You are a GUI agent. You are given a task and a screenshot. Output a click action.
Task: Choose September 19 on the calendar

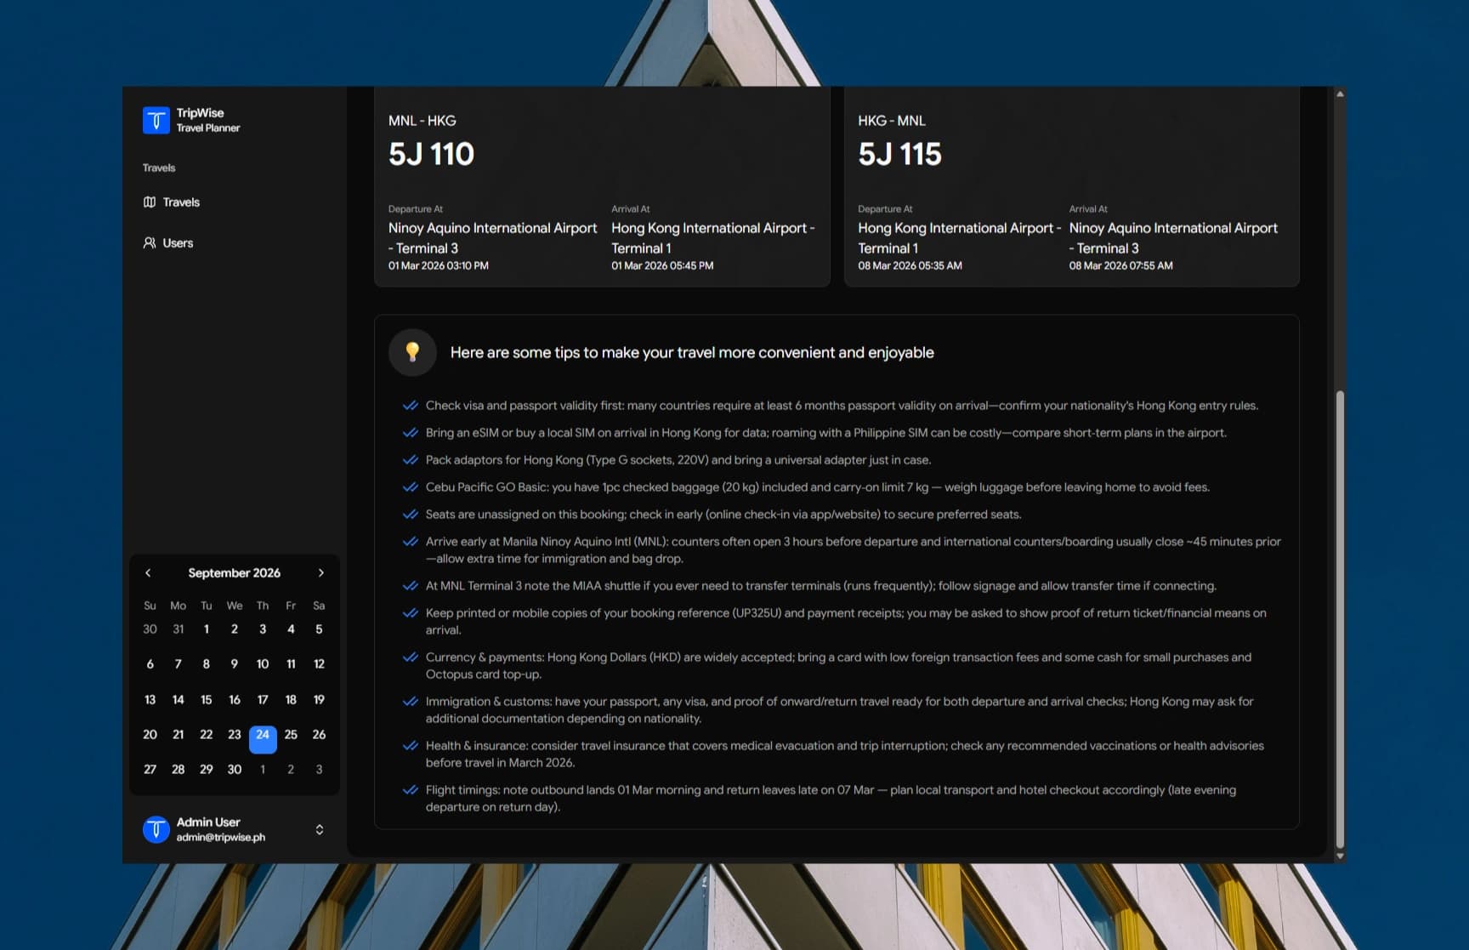319,700
